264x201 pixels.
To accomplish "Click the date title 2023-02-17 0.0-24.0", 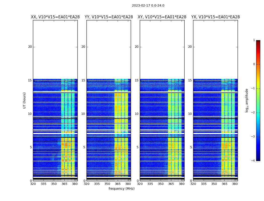I will pos(148,6).
